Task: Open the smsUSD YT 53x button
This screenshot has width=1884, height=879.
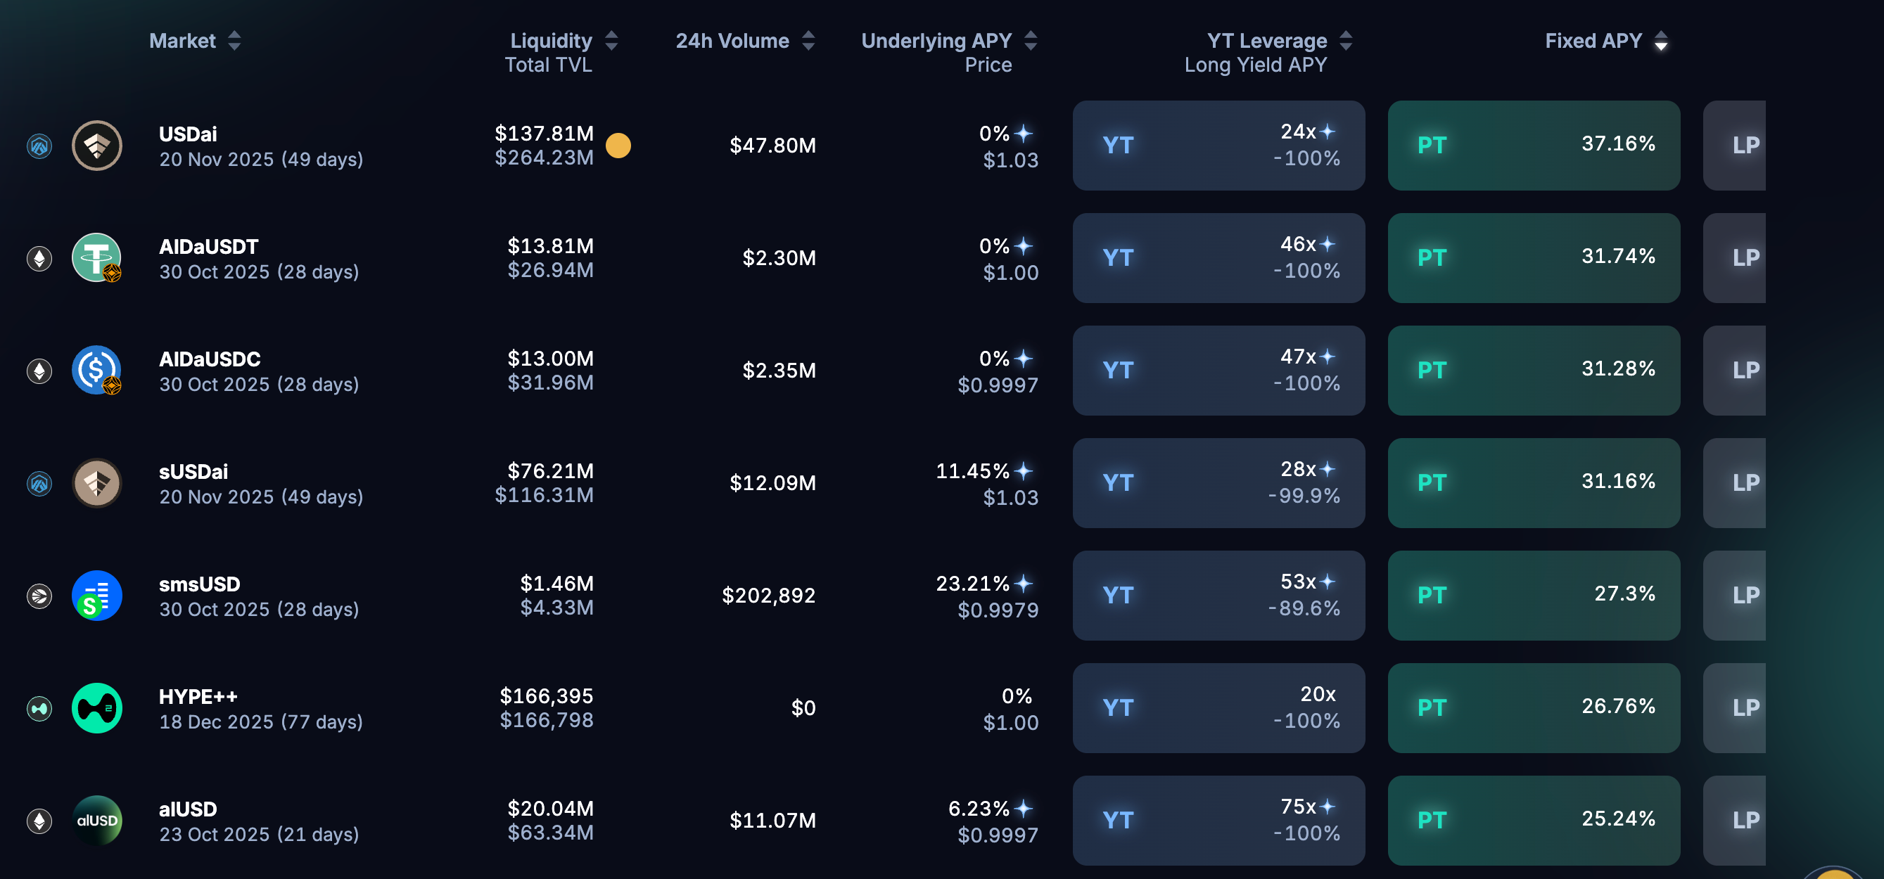Action: [x=1218, y=596]
